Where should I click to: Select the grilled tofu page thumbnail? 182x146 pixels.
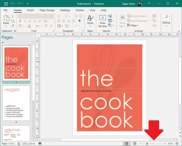tap(16, 133)
